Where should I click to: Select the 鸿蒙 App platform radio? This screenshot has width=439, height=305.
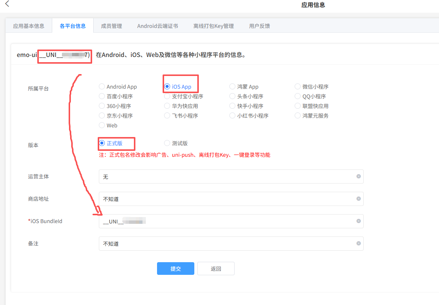pyautogui.click(x=232, y=87)
